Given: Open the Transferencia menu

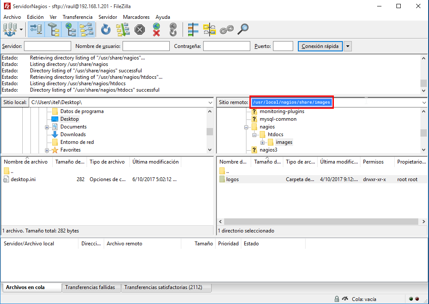Looking at the screenshot, I should [78, 17].
